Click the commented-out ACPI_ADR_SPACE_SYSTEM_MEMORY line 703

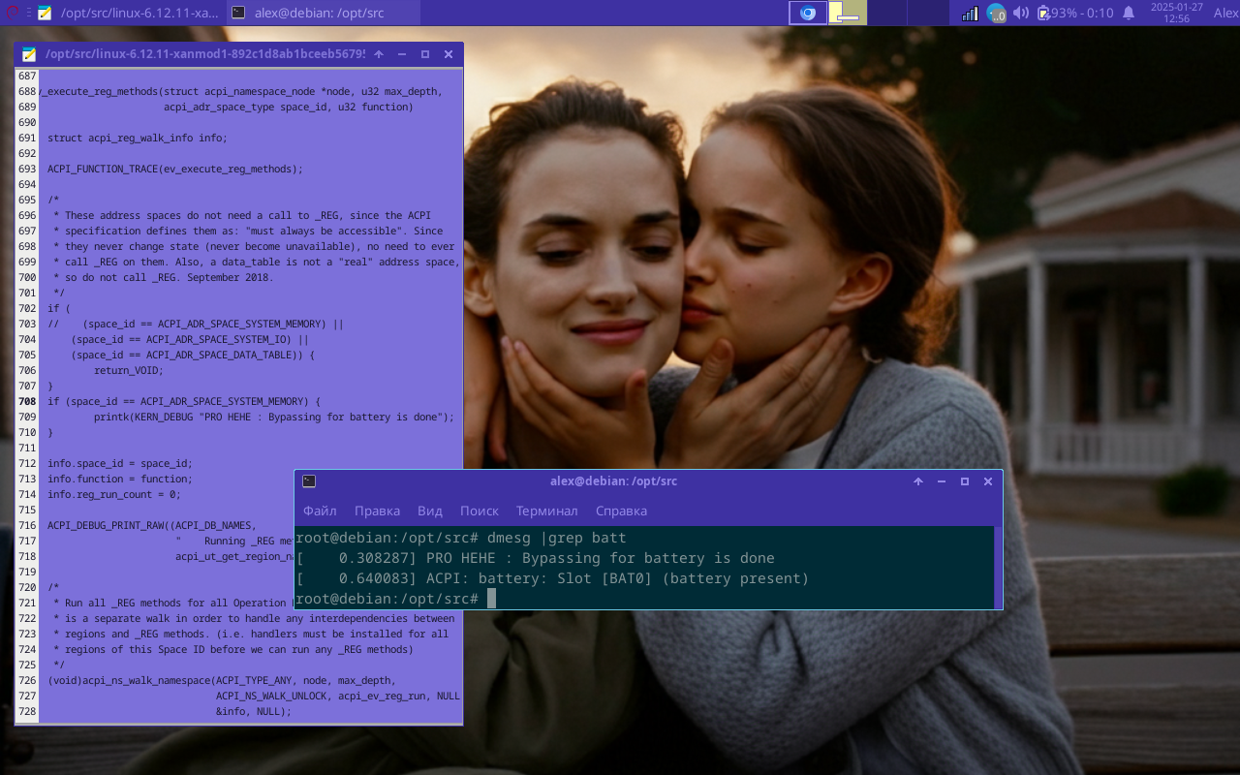coord(196,324)
